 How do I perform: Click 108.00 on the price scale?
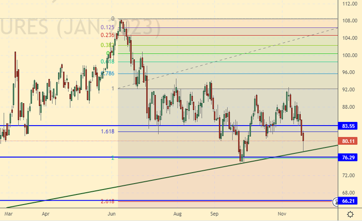(x=349, y=21)
